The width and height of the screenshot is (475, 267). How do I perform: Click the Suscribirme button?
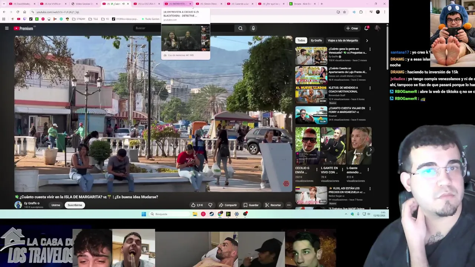click(x=75, y=205)
